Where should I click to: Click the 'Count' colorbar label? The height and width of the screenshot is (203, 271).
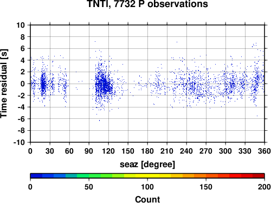click(x=147, y=199)
